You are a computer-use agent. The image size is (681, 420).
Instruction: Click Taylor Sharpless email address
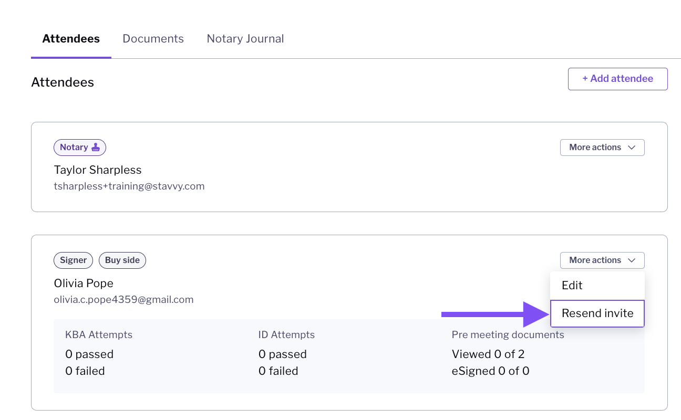click(x=129, y=186)
